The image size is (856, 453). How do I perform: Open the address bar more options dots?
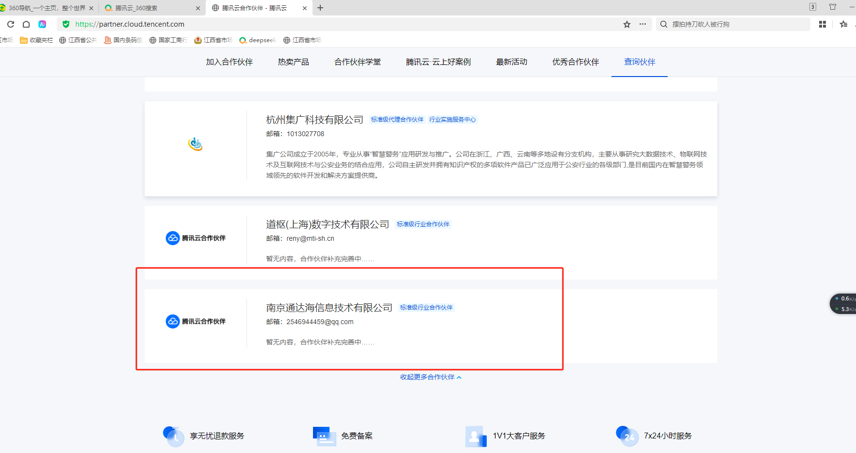(642, 24)
